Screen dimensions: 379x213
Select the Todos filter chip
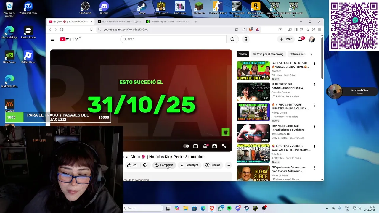(x=243, y=54)
